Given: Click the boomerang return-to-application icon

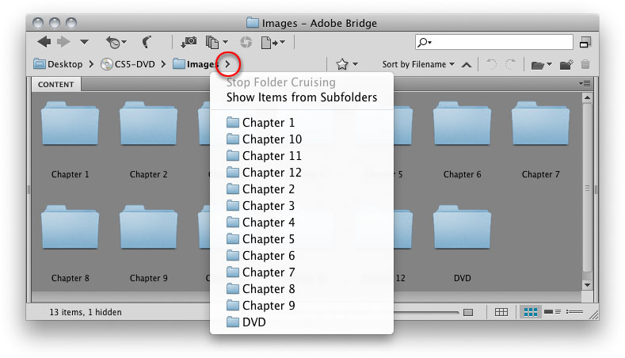Looking at the screenshot, I should click(147, 42).
